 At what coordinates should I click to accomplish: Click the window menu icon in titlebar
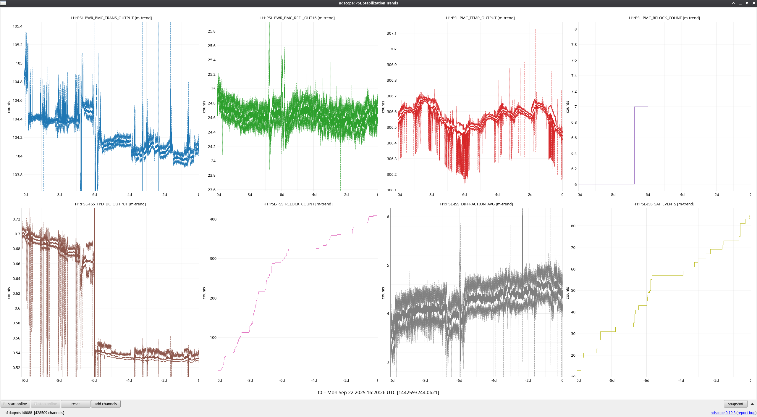click(3, 3)
